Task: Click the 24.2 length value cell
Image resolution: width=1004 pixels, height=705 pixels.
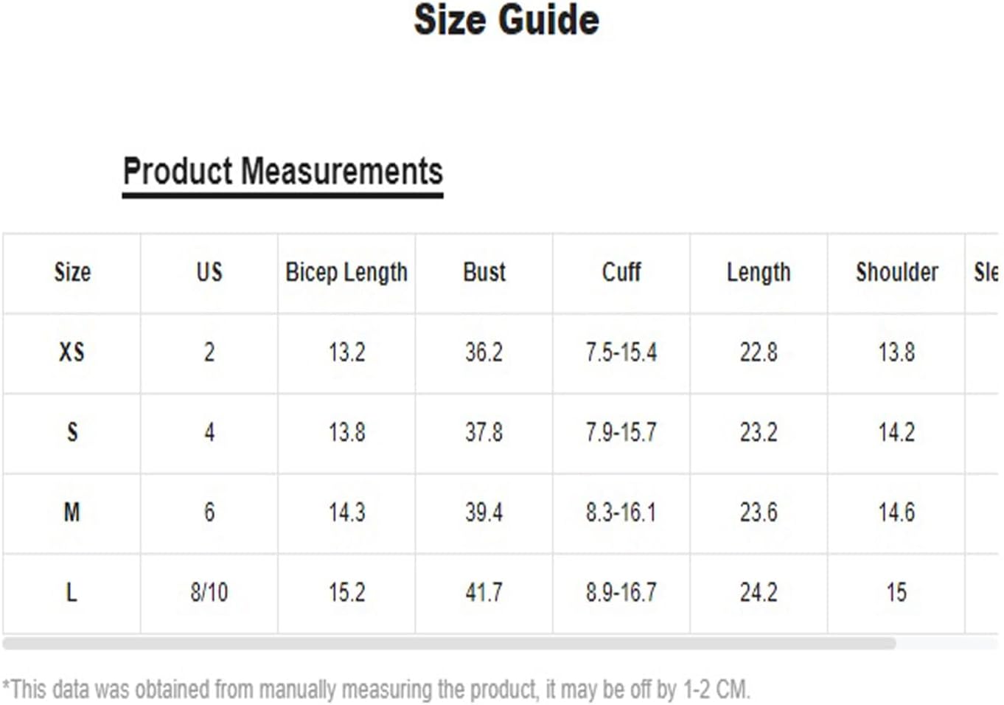Action: [x=759, y=592]
